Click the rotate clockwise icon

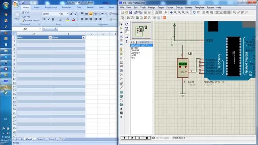127,24
